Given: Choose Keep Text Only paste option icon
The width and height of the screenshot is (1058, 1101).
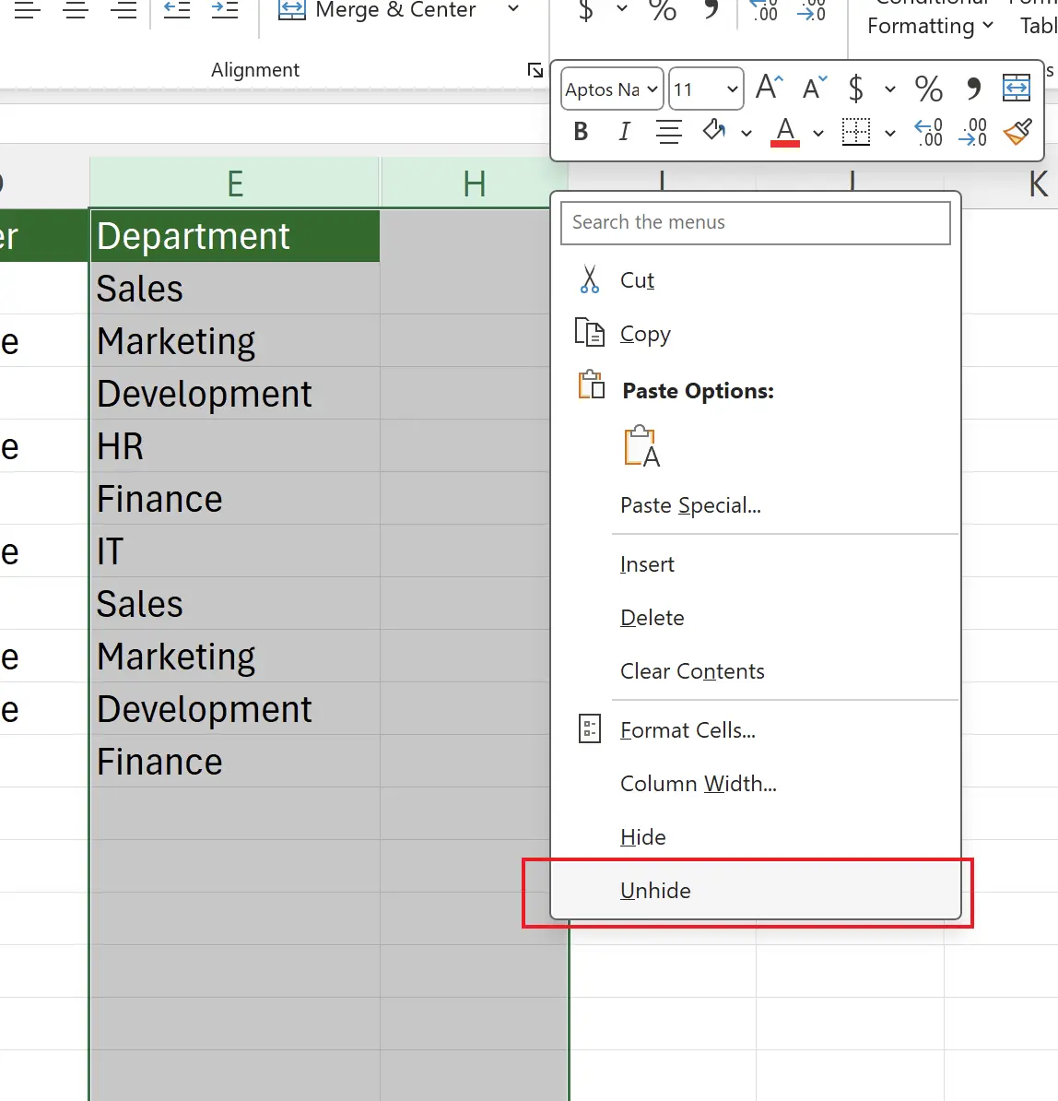Looking at the screenshot, I should click(641, 447).
